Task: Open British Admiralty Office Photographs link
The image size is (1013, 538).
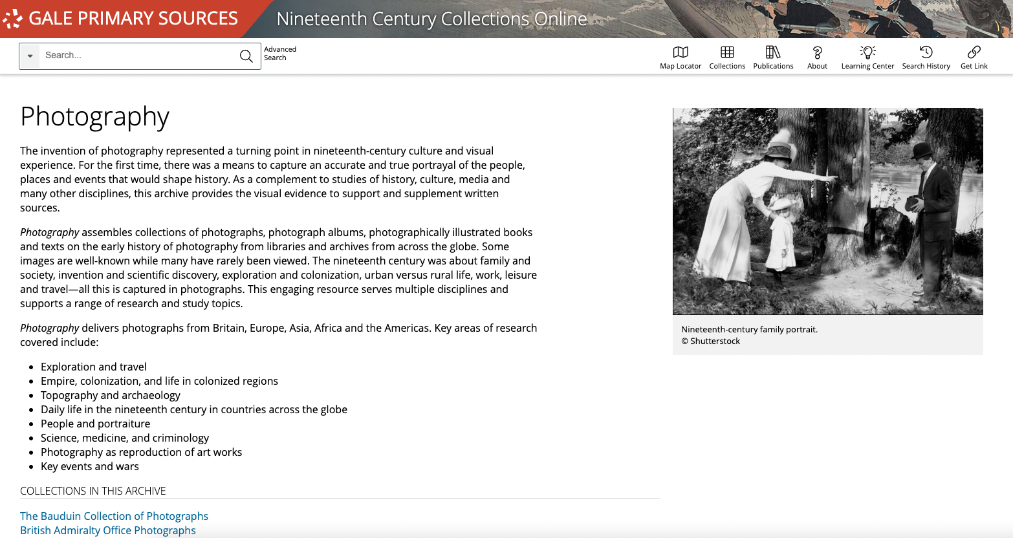Action: [x=108, y=530]
